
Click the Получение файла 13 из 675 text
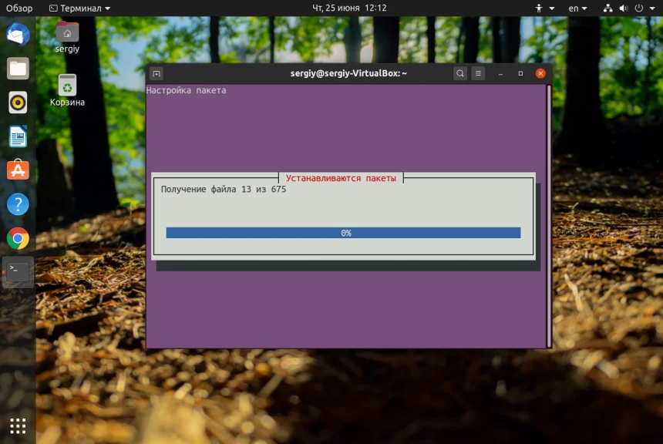[x=224, y=190]
